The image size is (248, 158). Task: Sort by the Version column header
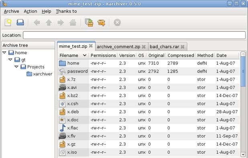coord(127,55)
